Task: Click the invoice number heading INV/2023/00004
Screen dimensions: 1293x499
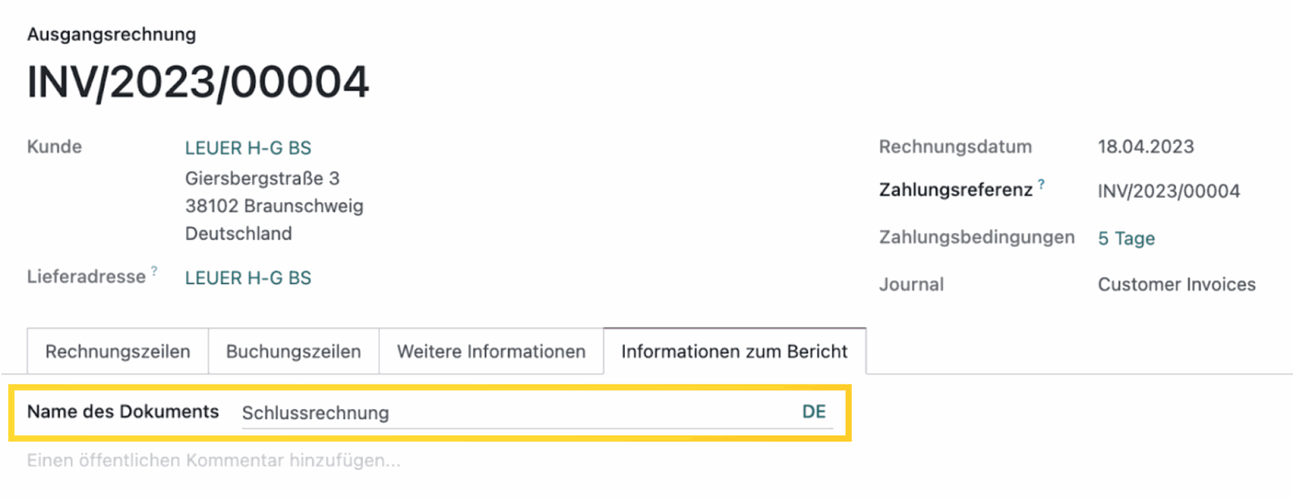Action: pos(197,83)
